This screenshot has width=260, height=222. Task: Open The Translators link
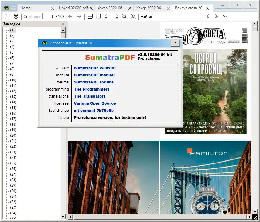(x=89, y=96)
